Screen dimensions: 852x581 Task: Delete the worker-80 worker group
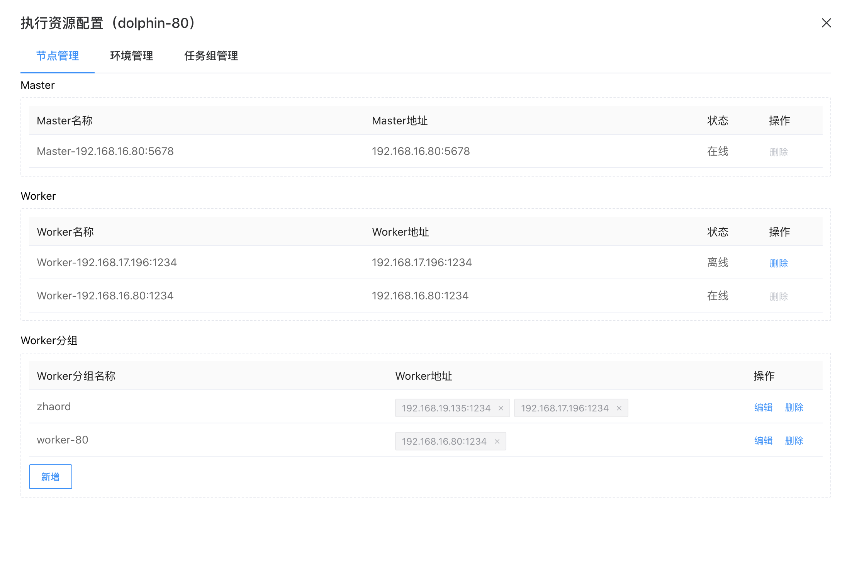click(794, 441)
